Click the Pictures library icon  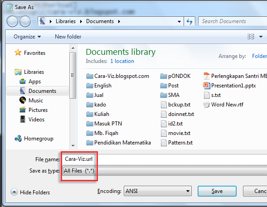click(23, 110)
